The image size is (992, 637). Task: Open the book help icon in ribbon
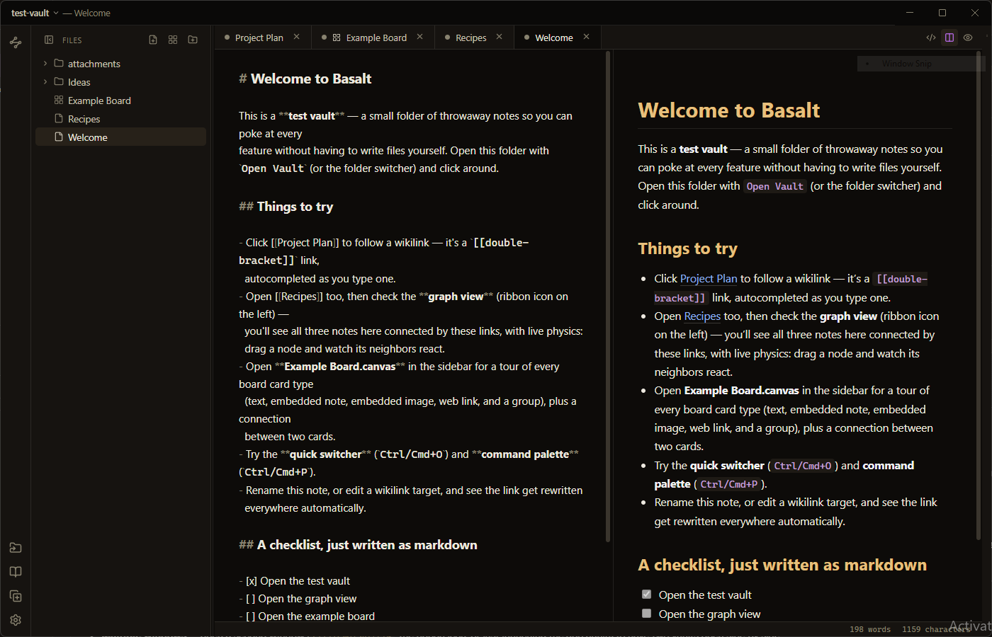16,572
